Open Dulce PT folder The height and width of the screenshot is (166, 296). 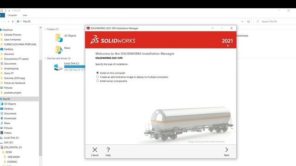9,73
